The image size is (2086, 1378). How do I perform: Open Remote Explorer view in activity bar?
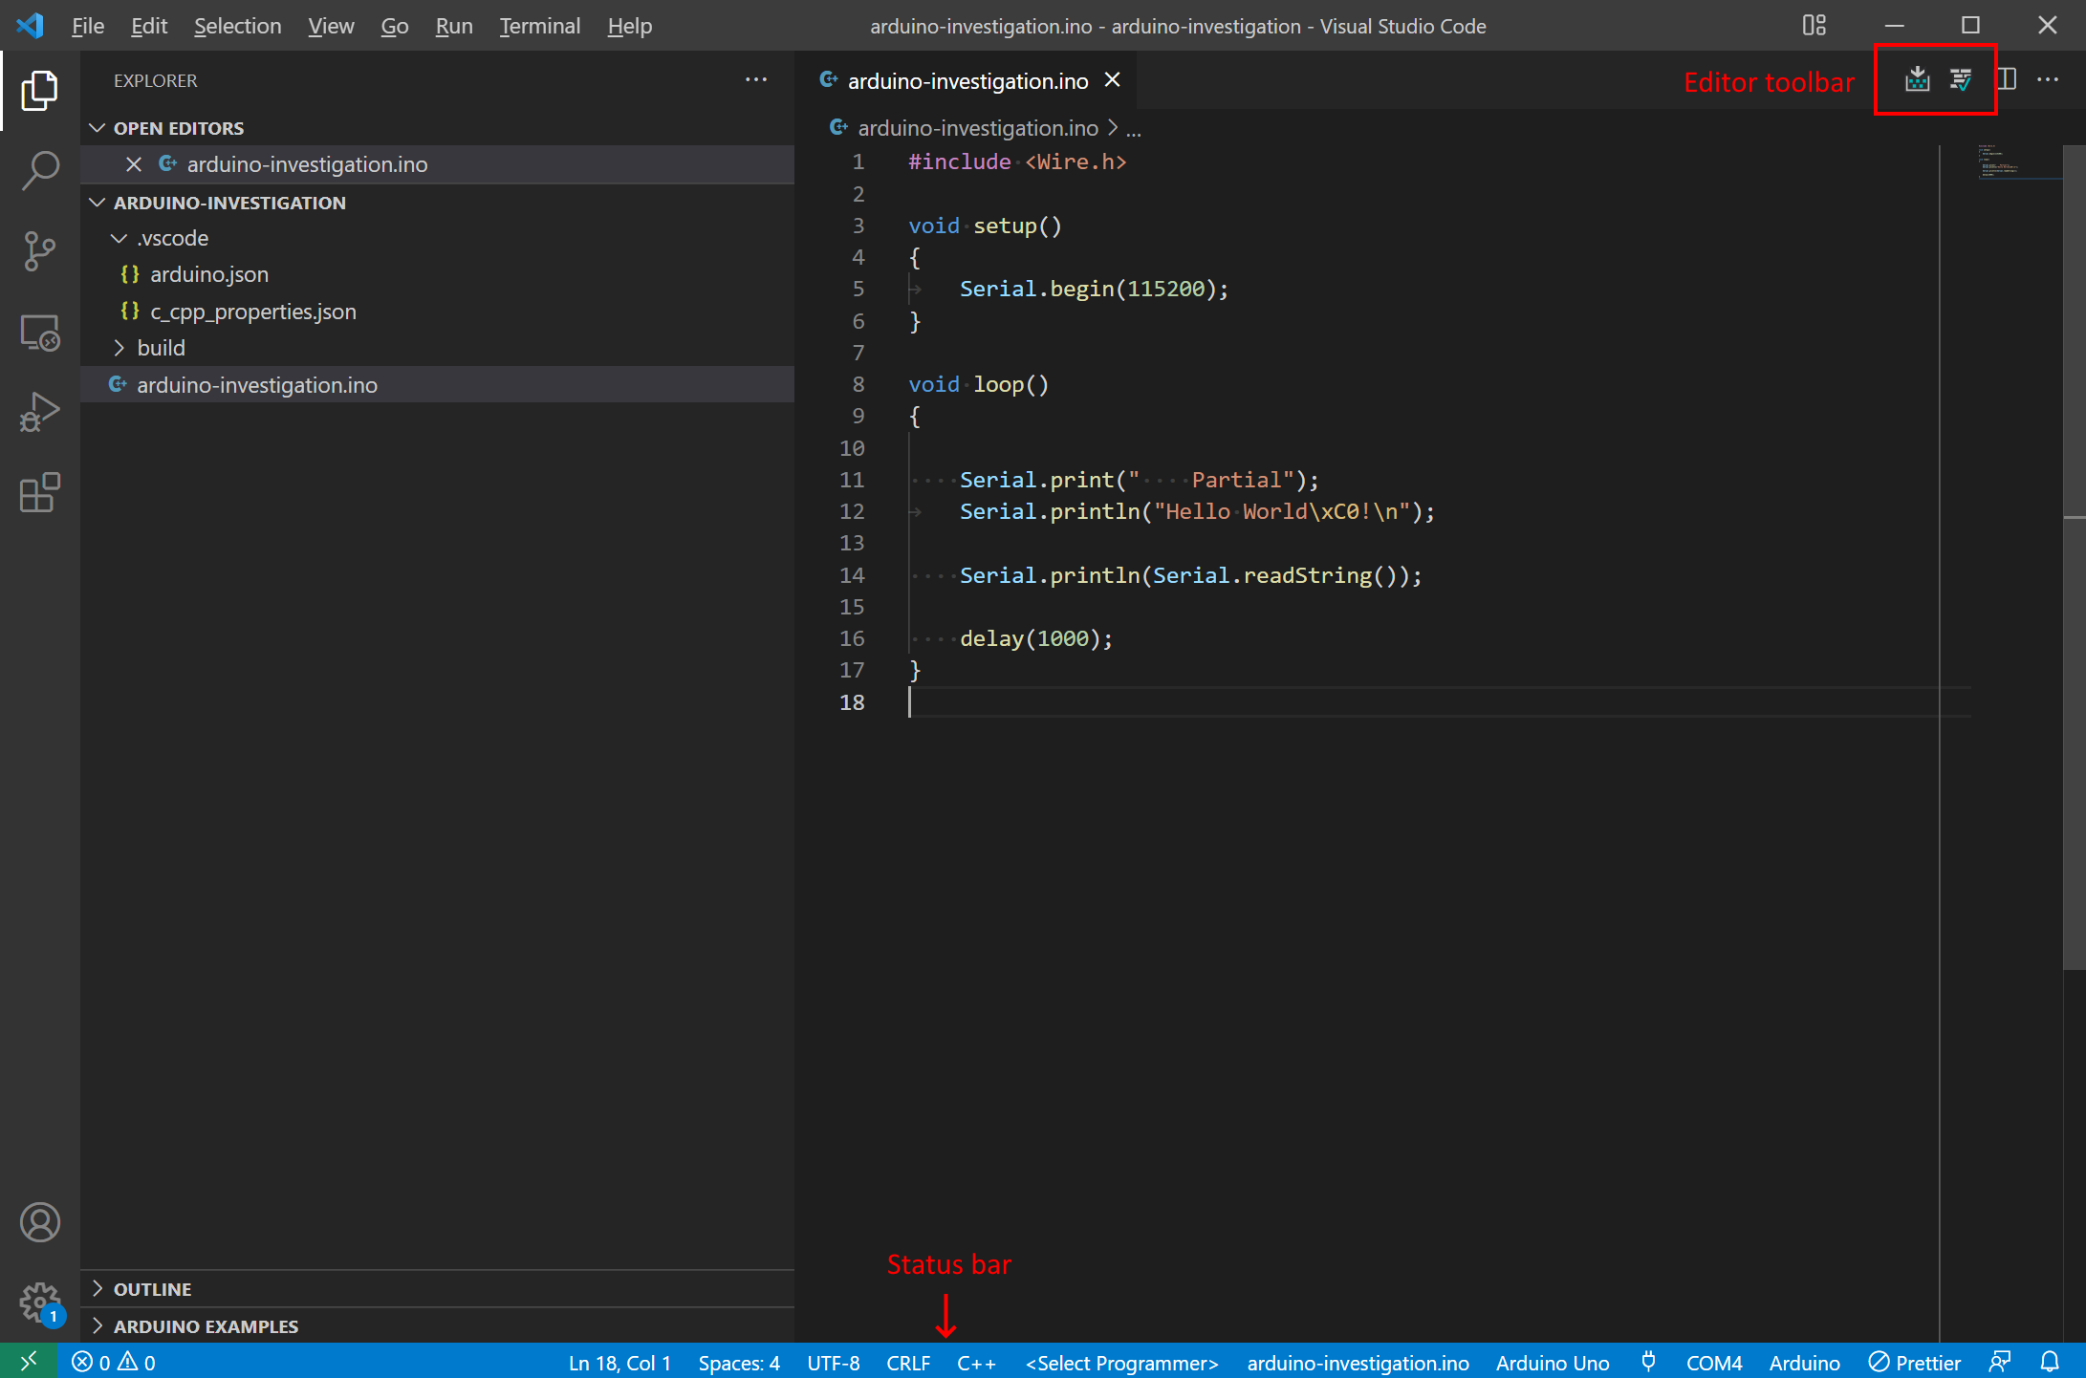point(39,333)
